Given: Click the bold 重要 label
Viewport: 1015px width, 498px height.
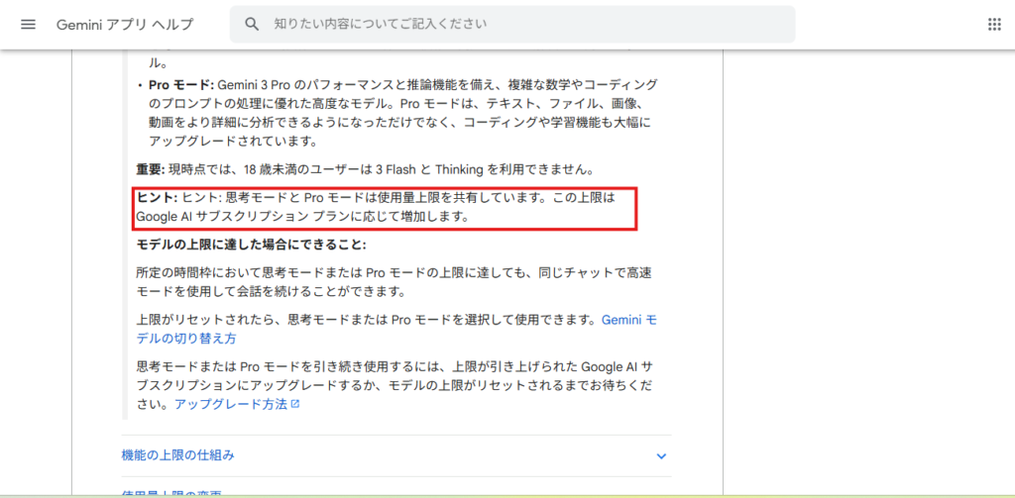Looking at the screenshot, I should pos(150,169).
